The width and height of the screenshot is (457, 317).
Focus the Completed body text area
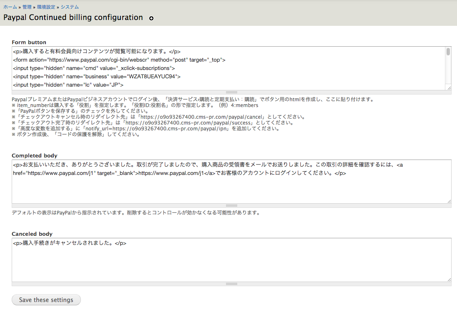[x=231, y=187]
